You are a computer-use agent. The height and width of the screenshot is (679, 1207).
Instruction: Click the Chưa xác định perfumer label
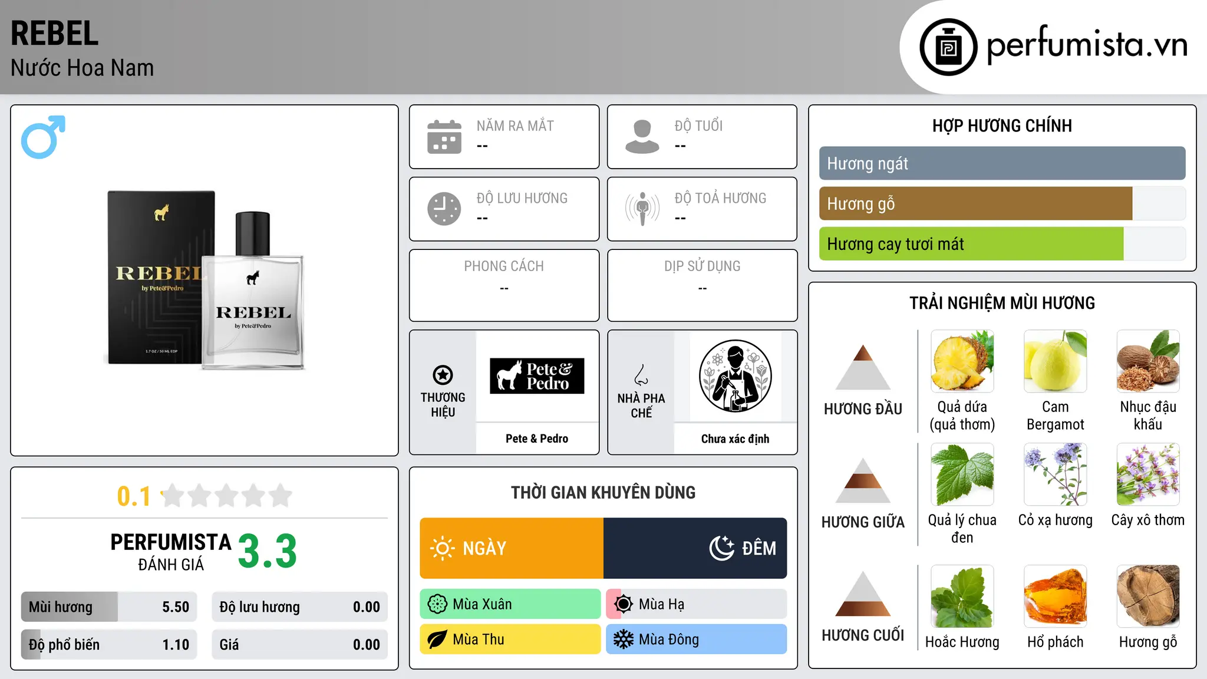[x=735, y=439]
